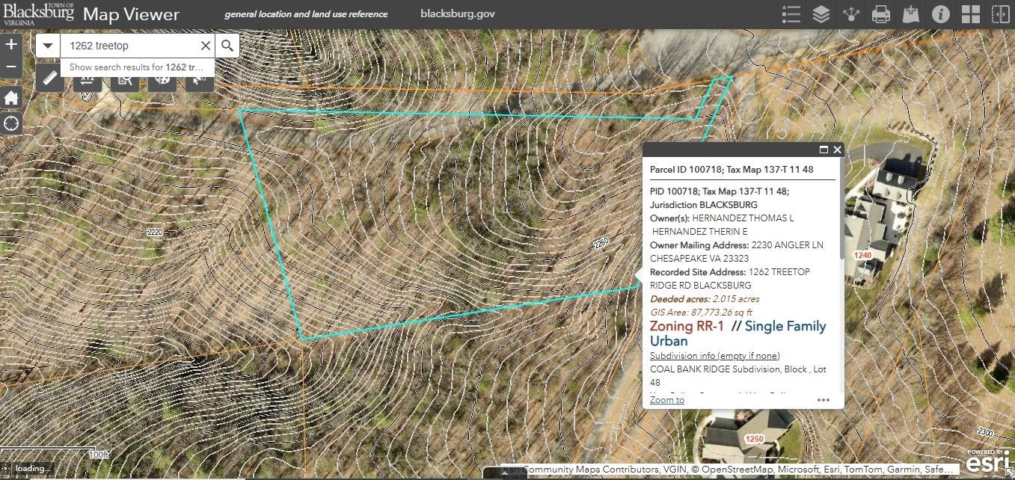Toggle My Location crosshair button

click(11, 123)
